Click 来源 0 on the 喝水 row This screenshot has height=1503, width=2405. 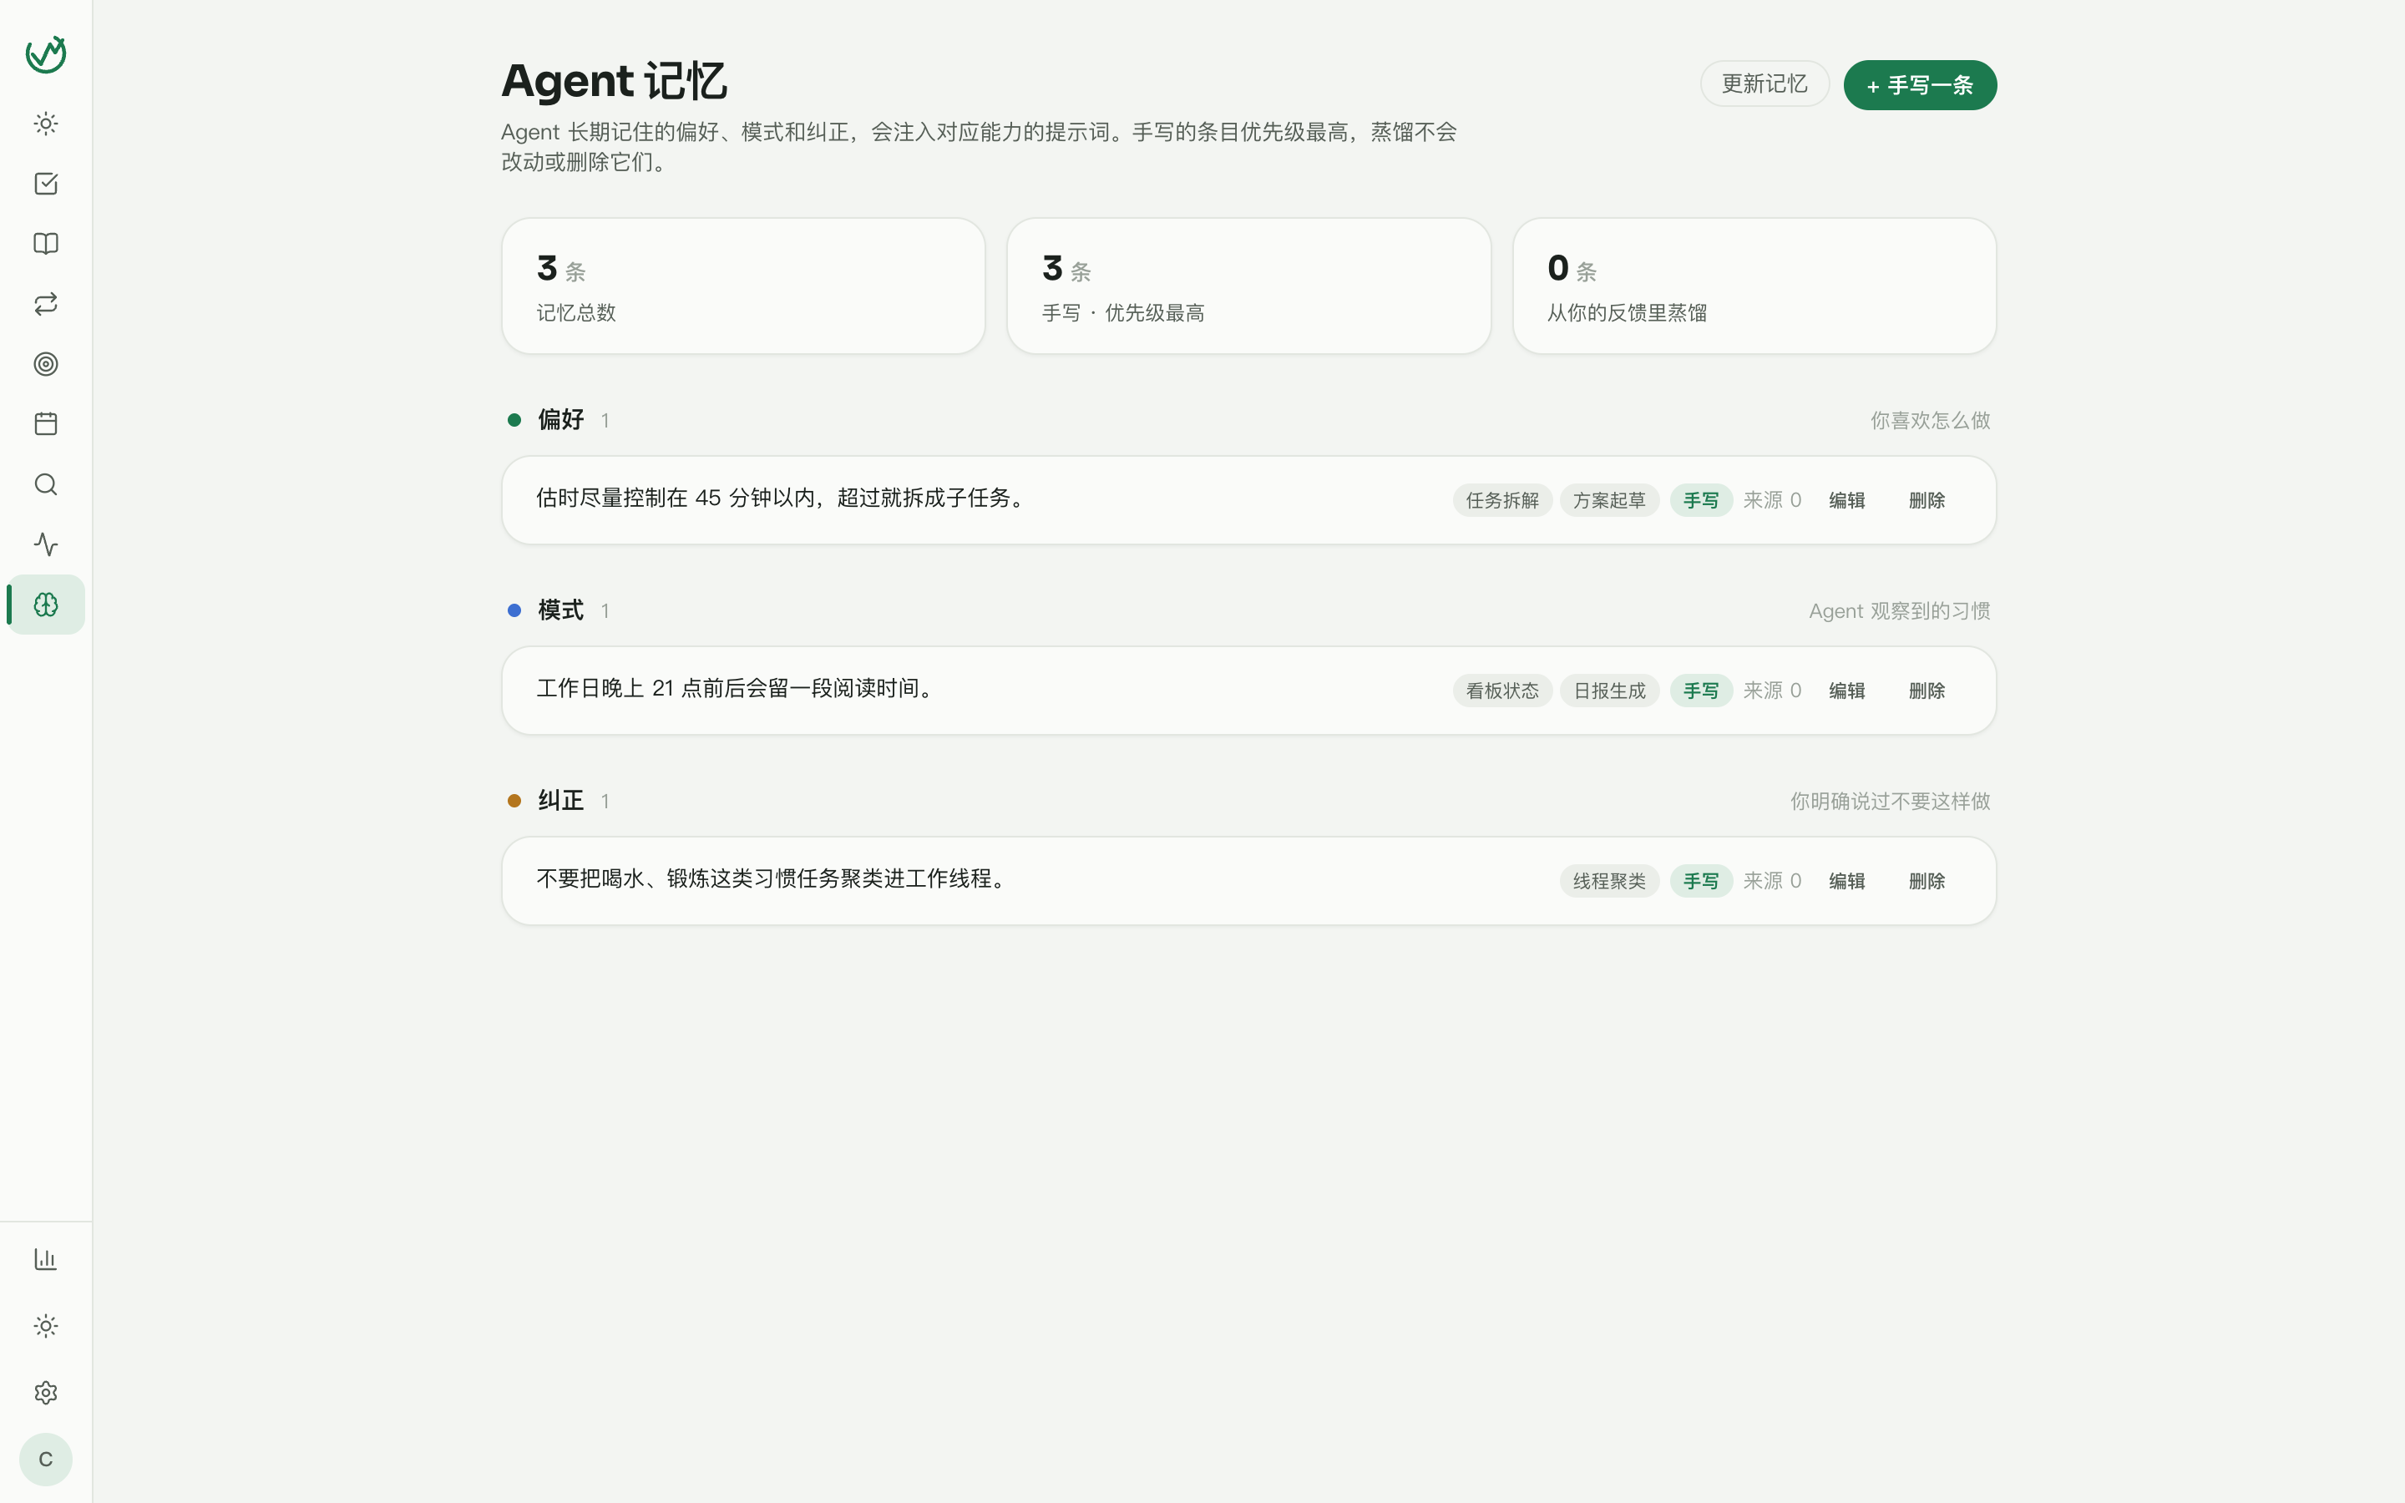[1772, 881]
